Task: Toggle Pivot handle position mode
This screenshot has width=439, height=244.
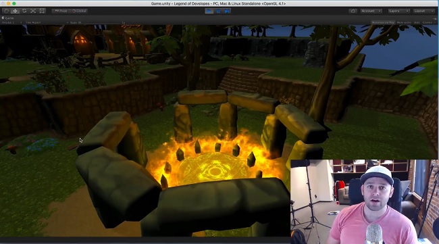Action: click(x=61, y=11)
